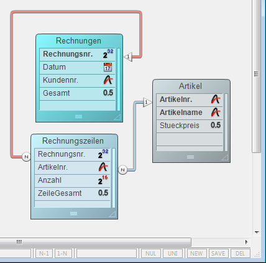Click the DEL button
This screenshot has height=263, width=266.
pos(240,254)
